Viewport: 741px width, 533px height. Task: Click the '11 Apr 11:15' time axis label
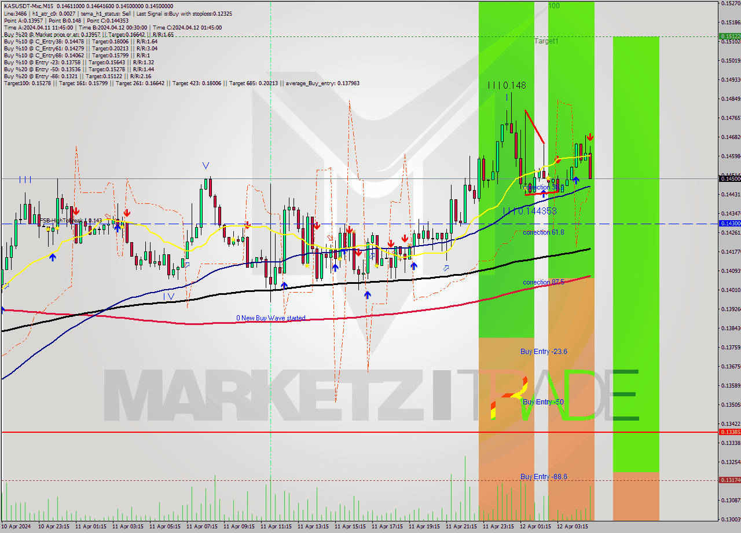point(276,527)
